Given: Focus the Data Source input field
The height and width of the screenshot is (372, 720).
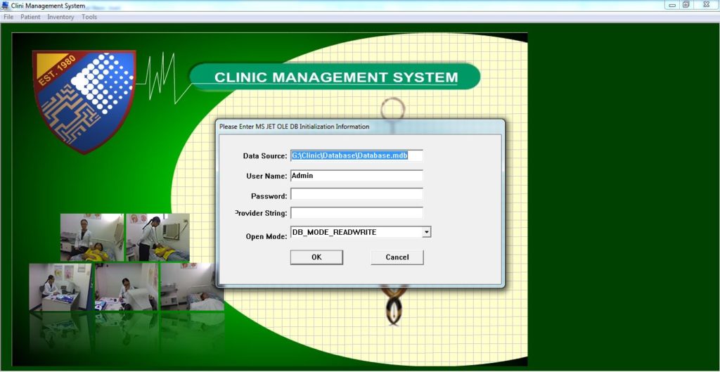Looking at the screenshot, I should pos(356,155).
